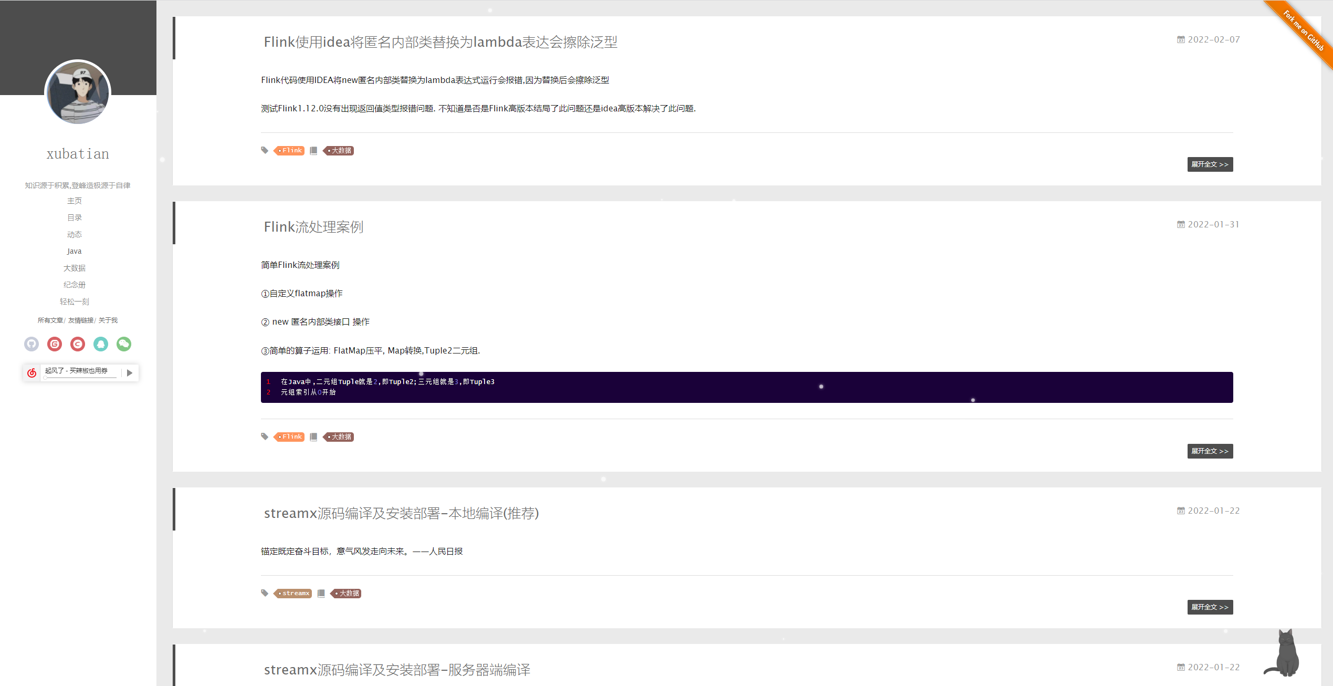Click the xubatian profile avatar
This screenshot has width=1333, height=686.
(x=78, y=92)
